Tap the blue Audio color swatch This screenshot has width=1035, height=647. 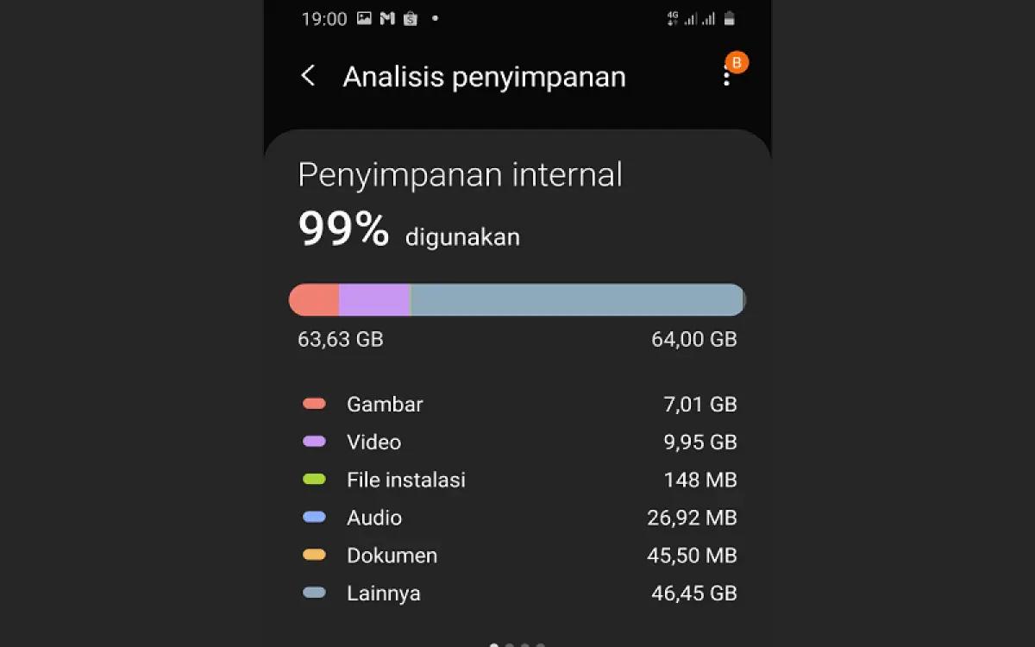[314, 518]
